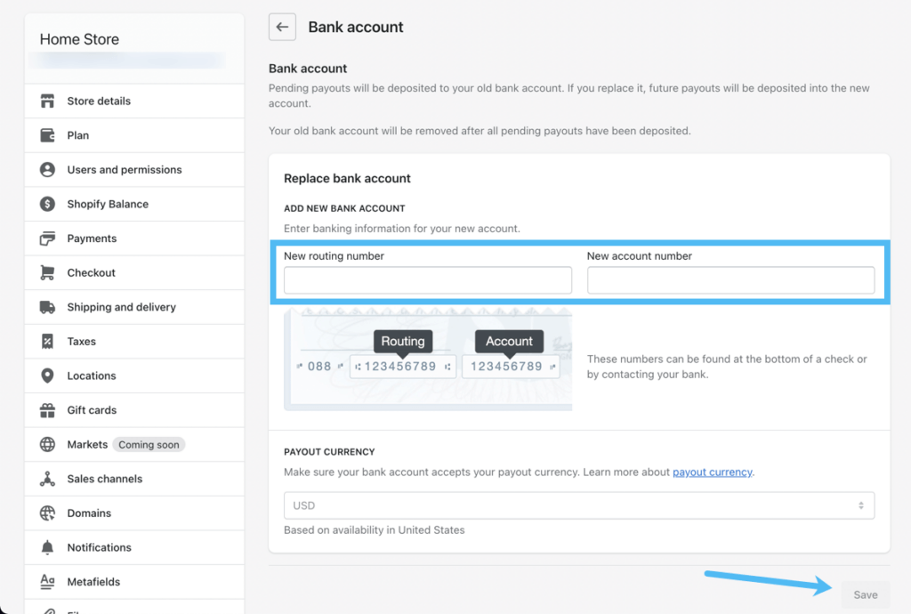
Task: Click the Users and permissions person icon
Action: (x=48, y=169)
